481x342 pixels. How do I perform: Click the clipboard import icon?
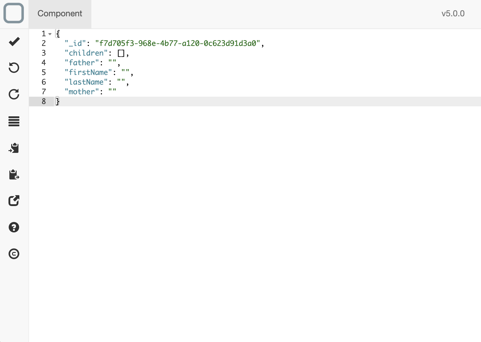14,148
